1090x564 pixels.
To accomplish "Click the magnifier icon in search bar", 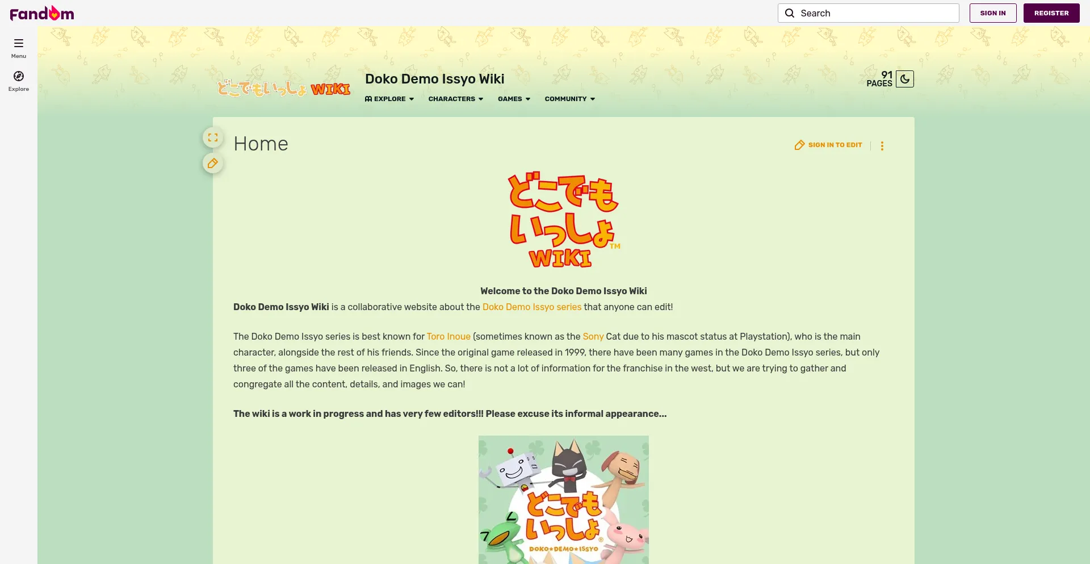I will click(790, 13).
